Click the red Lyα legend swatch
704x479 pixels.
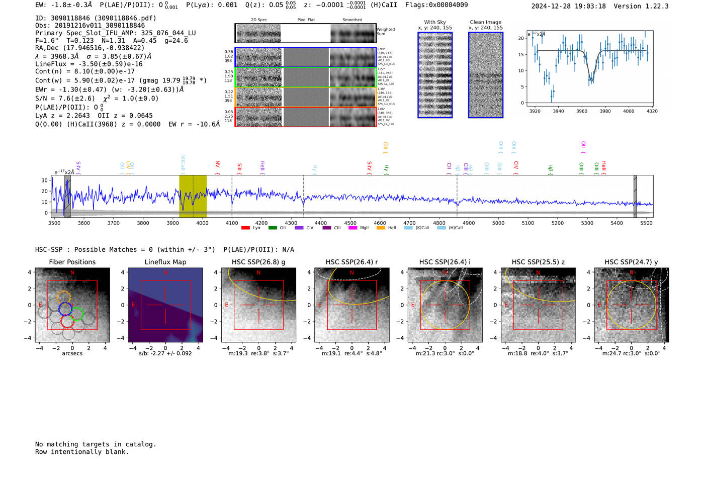245,228
